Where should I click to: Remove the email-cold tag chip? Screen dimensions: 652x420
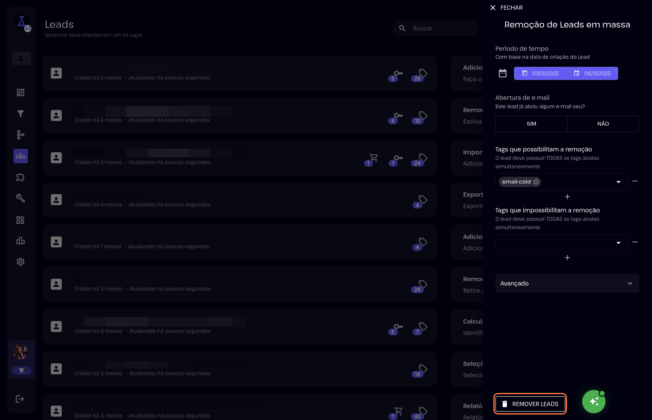536,182
